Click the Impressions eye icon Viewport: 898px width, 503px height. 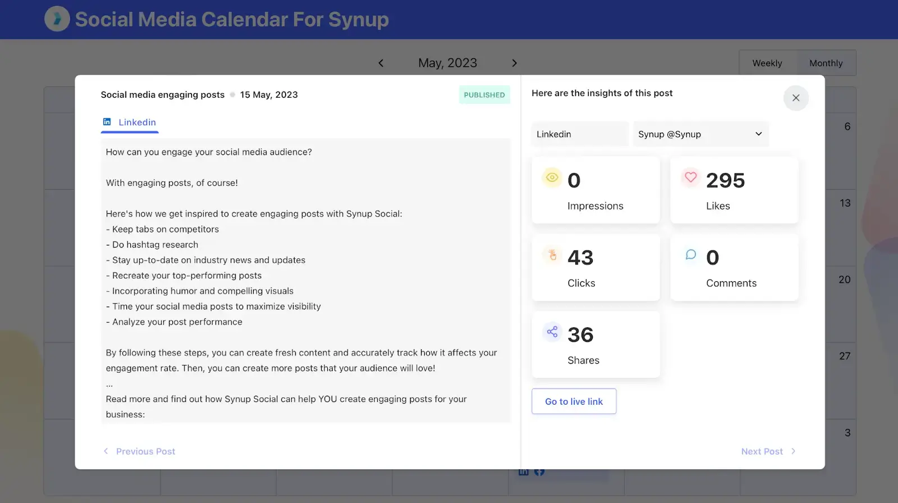[x=552, y=177]
